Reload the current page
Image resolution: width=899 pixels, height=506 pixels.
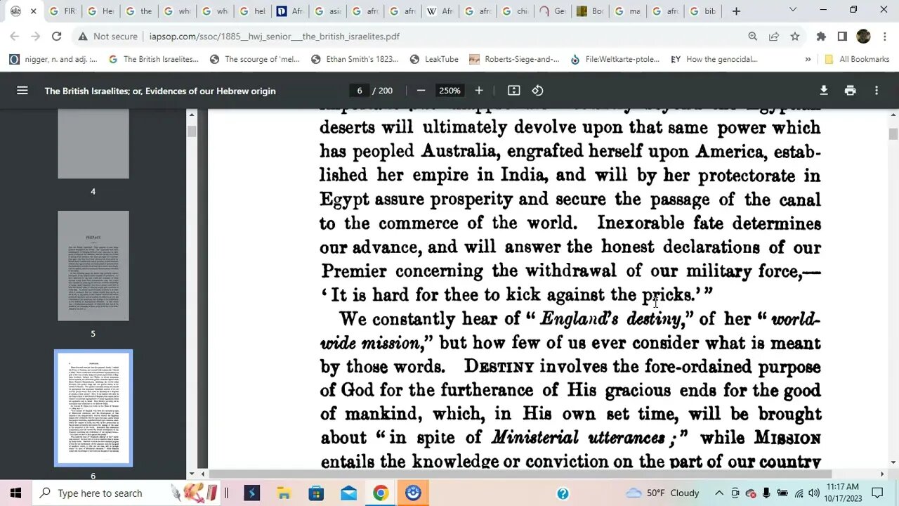tap(57, 36)
